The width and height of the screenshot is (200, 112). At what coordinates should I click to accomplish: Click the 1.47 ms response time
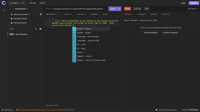pyautogui.click(x=137, y=9)
